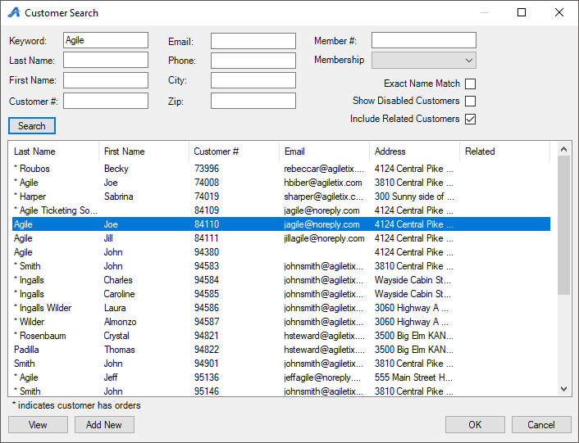Screen dimensions: 579x443
Task: Sort by Related column header
Action: tap(504, 151)
